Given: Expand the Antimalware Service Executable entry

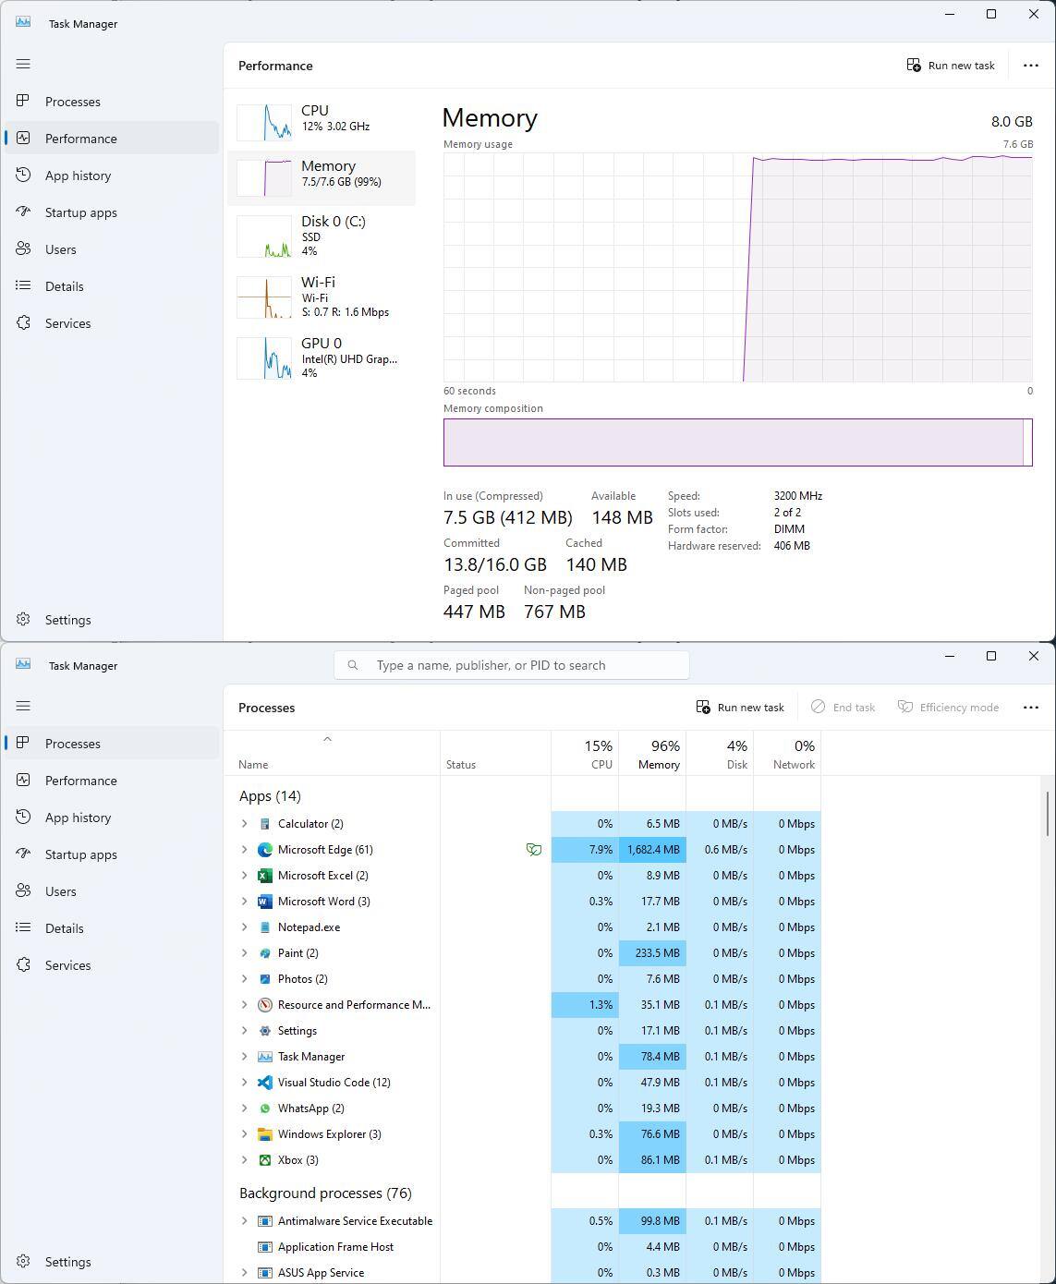Looking at the screenshot, I should coord(245,1221).
